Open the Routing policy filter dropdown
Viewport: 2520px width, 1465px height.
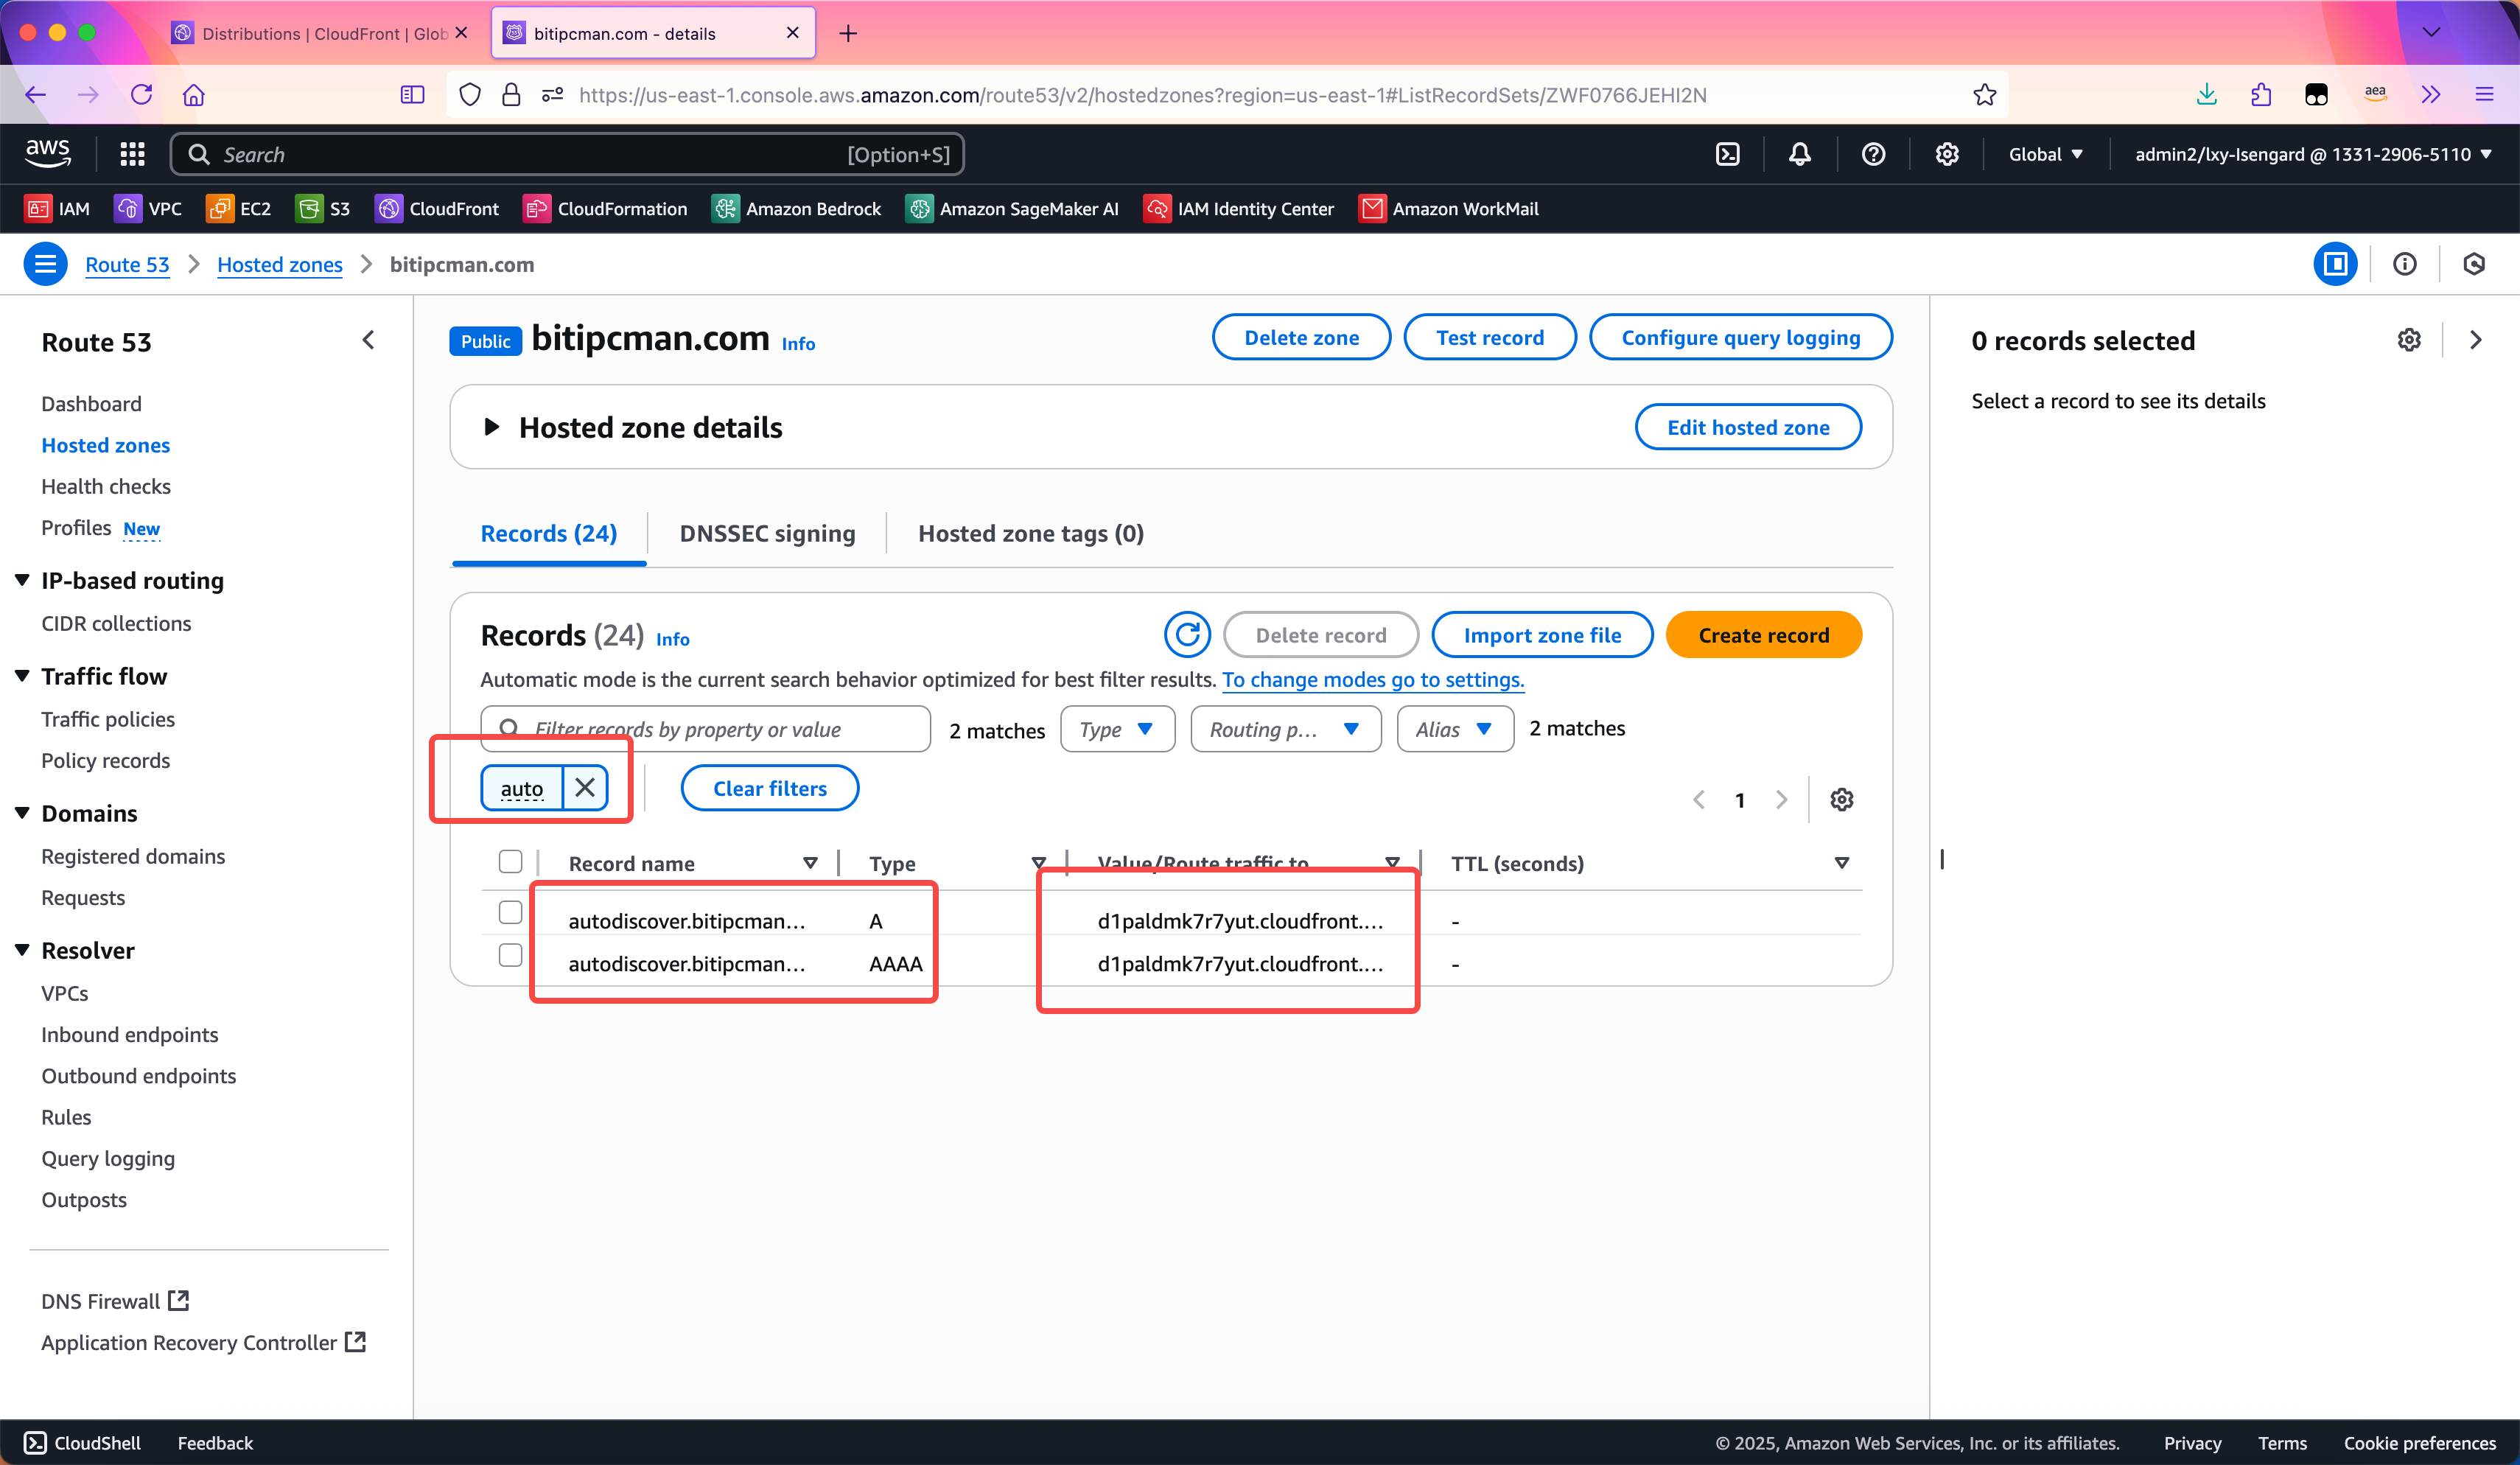click(1285, 729)
